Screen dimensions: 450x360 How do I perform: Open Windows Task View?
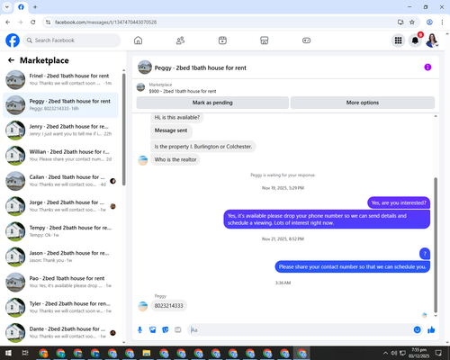[x=25, y=353]
